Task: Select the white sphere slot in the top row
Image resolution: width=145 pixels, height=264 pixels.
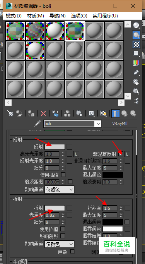Action: coord(55,31)
